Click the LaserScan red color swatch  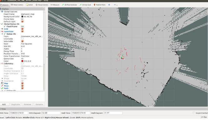22,61
